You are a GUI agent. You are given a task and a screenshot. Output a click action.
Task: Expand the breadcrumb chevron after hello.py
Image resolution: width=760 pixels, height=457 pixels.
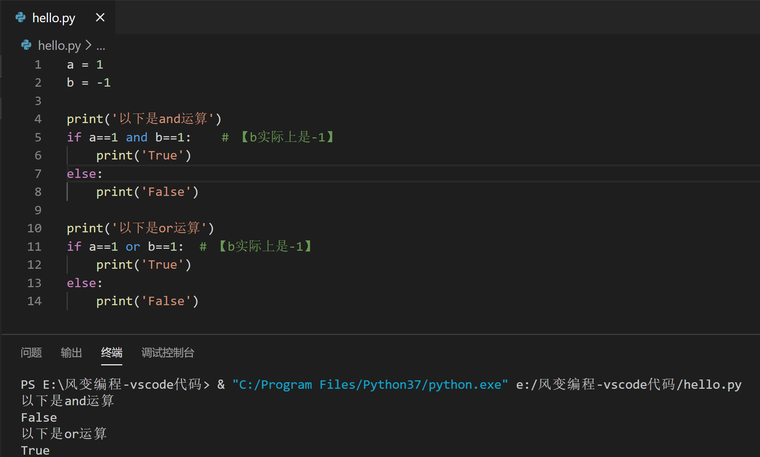[x=89, y=45]
